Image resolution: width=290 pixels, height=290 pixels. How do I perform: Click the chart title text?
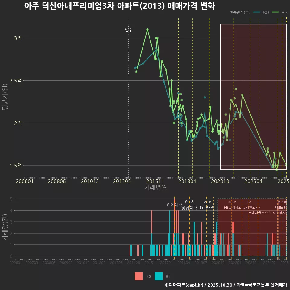(119, 6)
